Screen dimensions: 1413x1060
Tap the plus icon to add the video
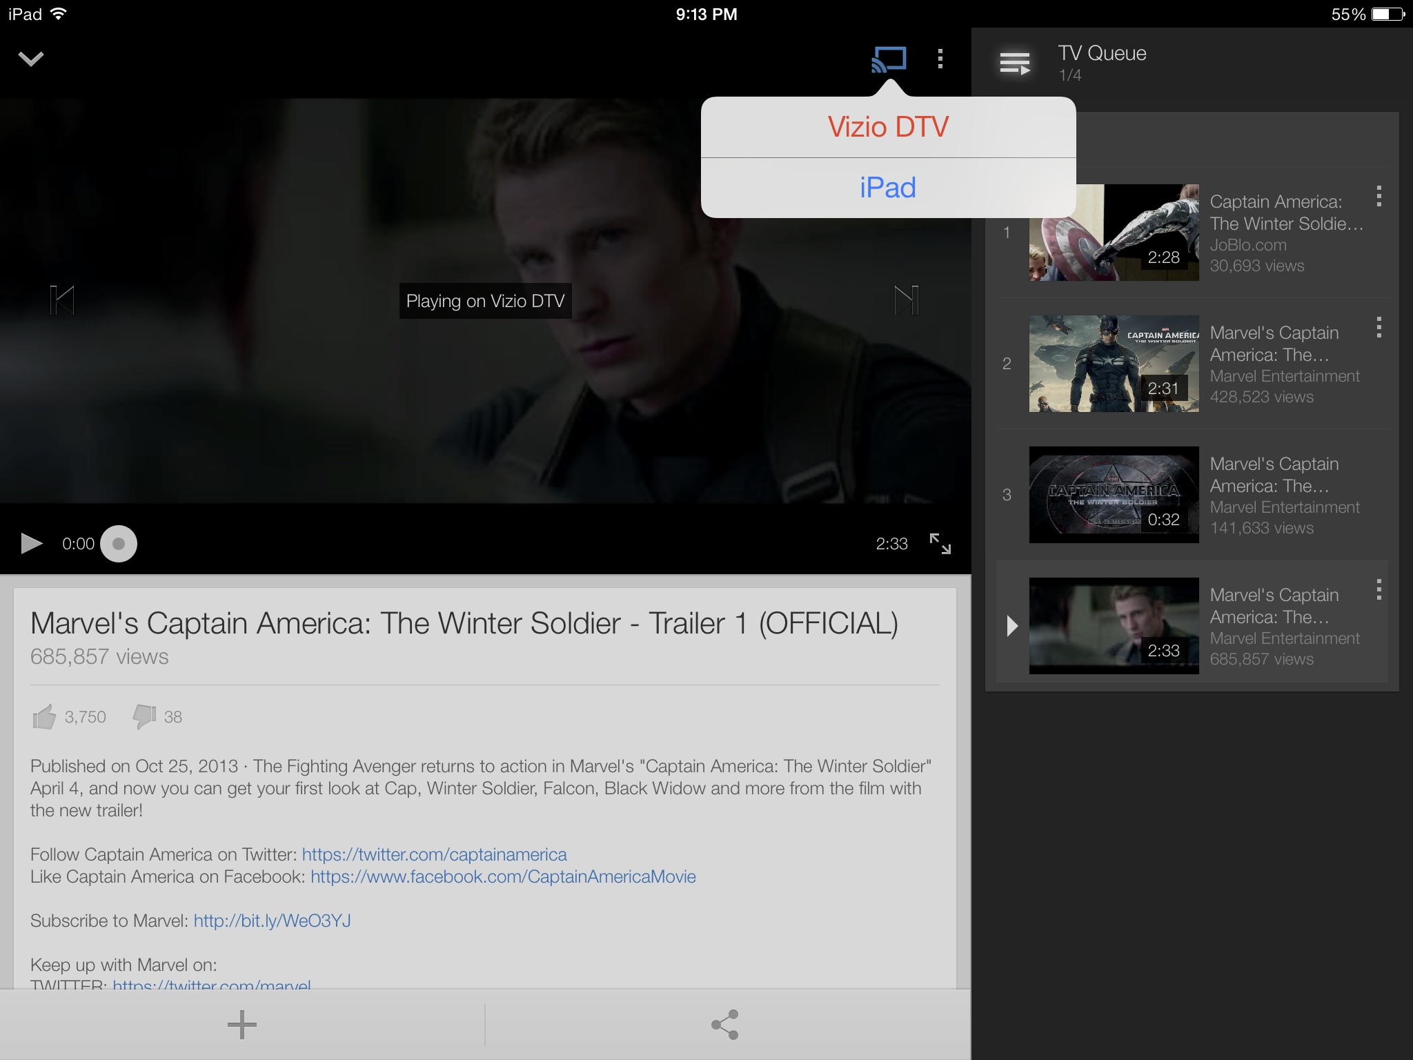point(242,1025)
